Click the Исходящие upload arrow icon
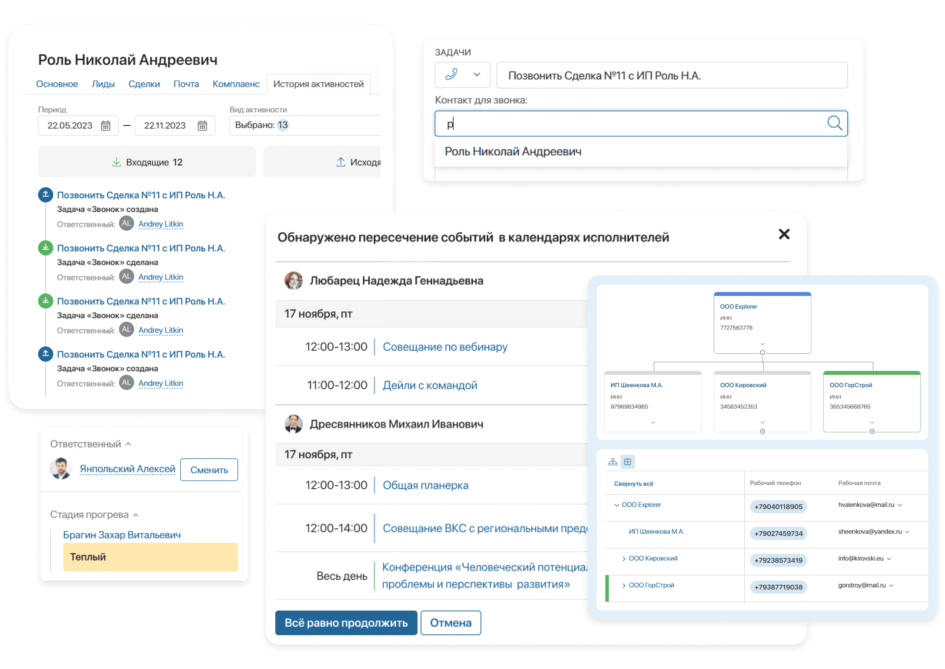The width and height of the screenshot is (945, 669). (341, 162)
